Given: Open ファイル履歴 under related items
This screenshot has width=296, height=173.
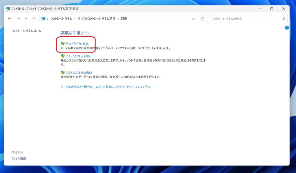Looking at the screenshot, I should (x=19, y=159).
